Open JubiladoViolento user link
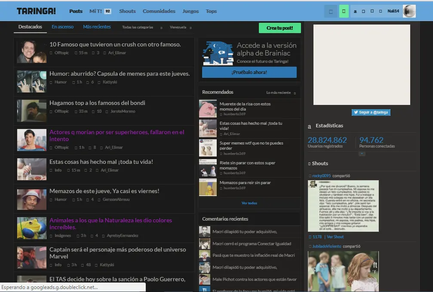This screenshot has height=292, width=433. click(x=327, y=246)
